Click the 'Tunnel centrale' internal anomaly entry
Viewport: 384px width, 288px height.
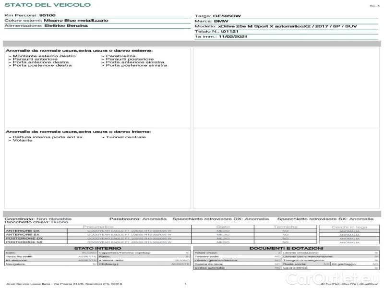(x=126, y=137)
